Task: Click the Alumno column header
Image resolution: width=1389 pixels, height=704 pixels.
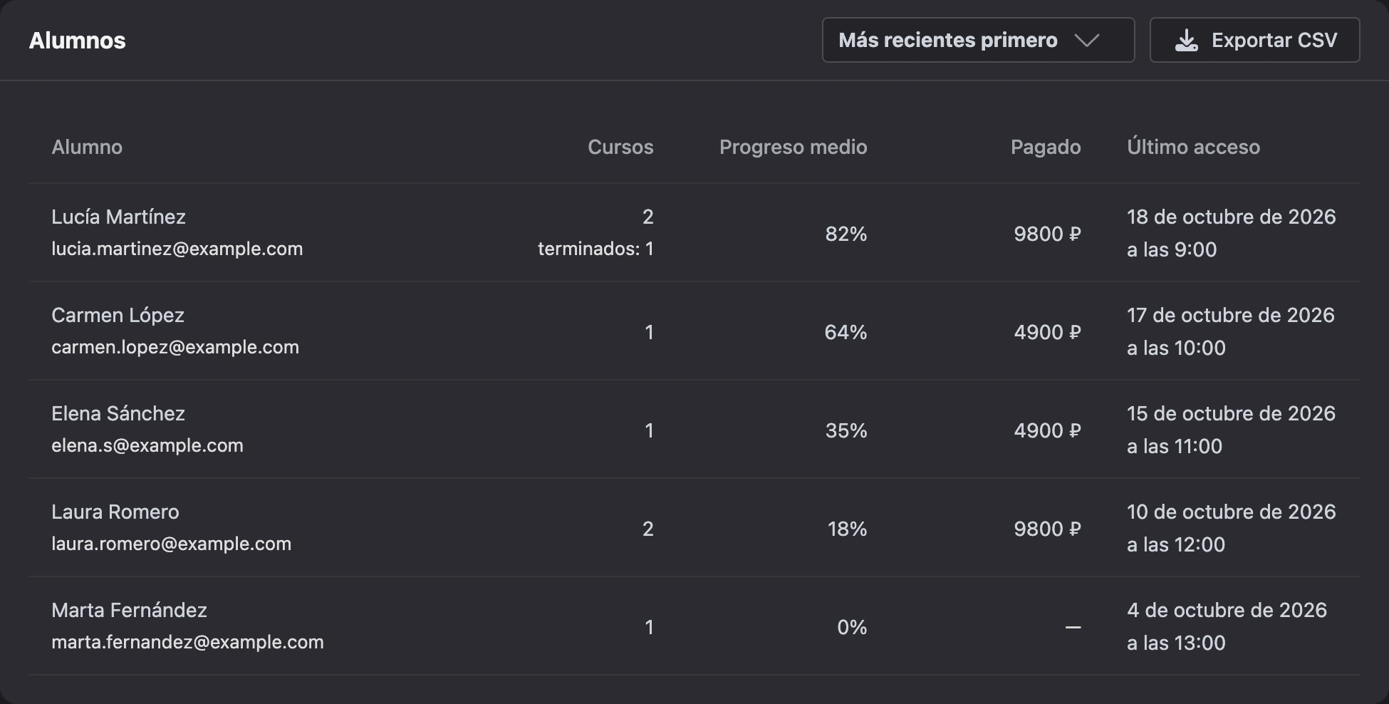Action: (x=87, y=147)
